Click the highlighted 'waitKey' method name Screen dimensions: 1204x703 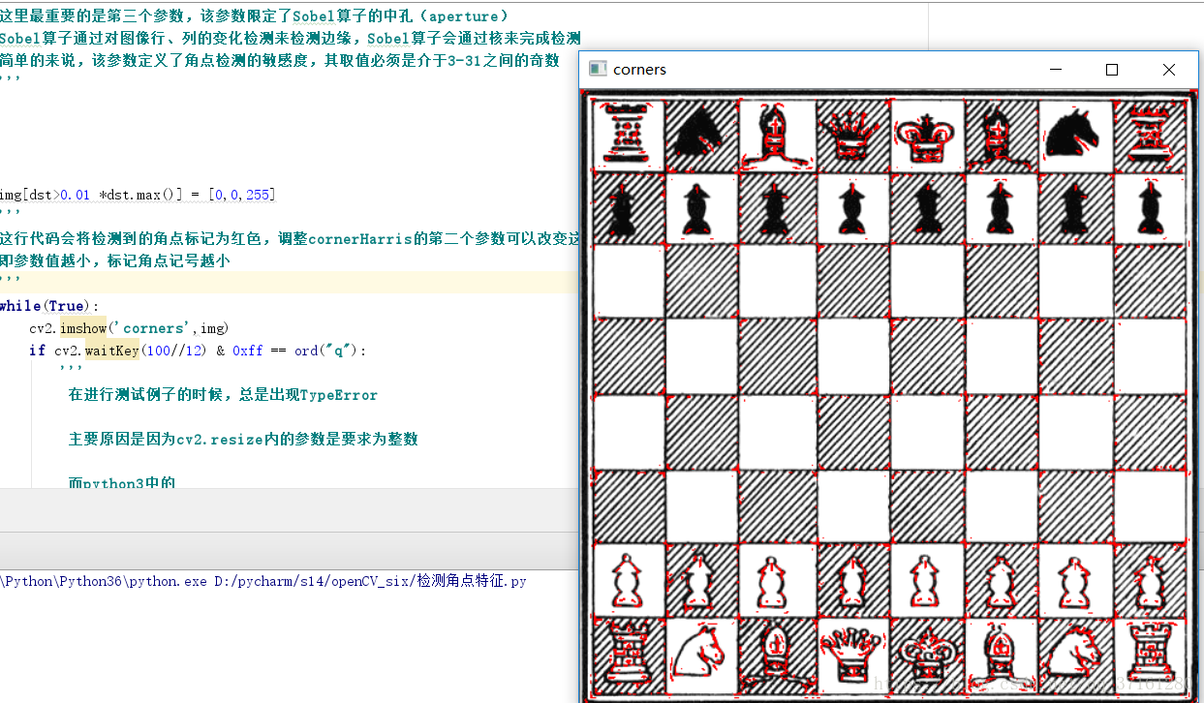pyautogui.click(x=111, y=351)
